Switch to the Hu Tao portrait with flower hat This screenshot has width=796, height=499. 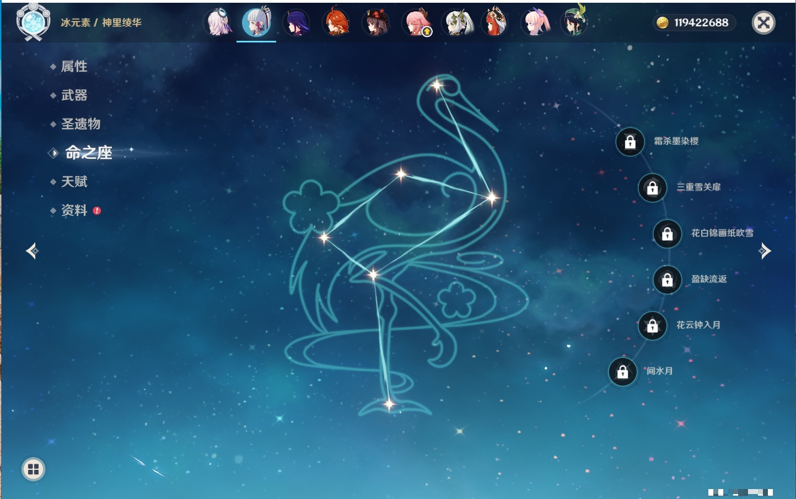(x=376, y=23)
